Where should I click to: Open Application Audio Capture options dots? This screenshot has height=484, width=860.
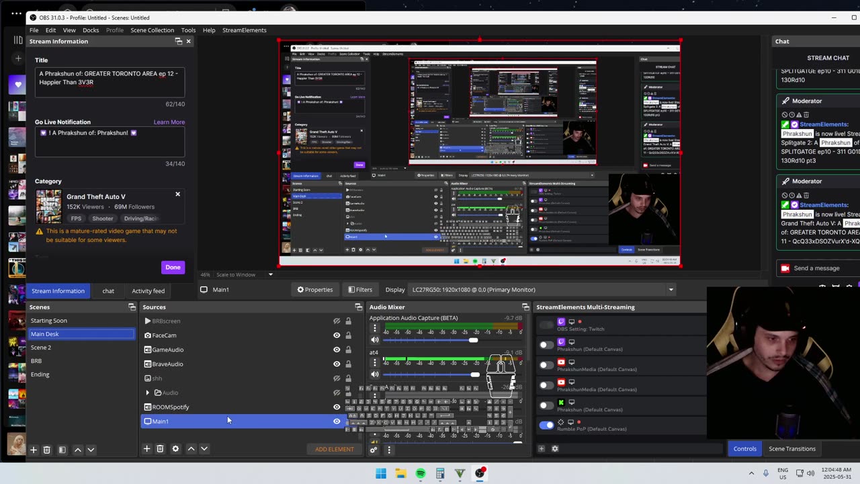pos(375,329)
